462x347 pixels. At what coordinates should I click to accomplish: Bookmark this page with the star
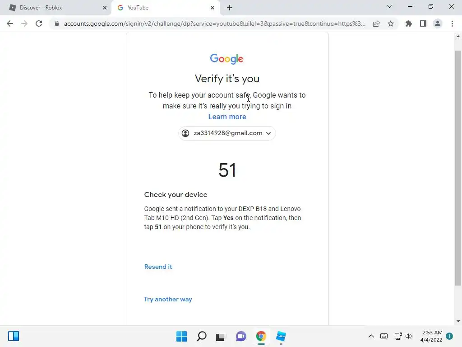click(391, 23)
